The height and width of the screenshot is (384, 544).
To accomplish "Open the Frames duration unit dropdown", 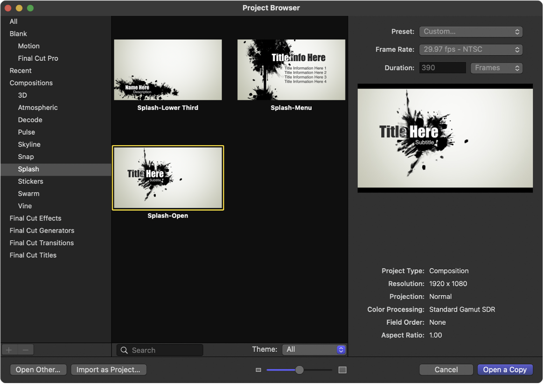I will (496, 68).
